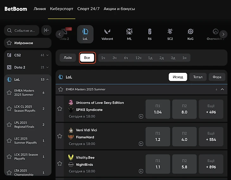Switch market to Тотал
Viewport: 231px width, 180px height.
coord(198,77)
